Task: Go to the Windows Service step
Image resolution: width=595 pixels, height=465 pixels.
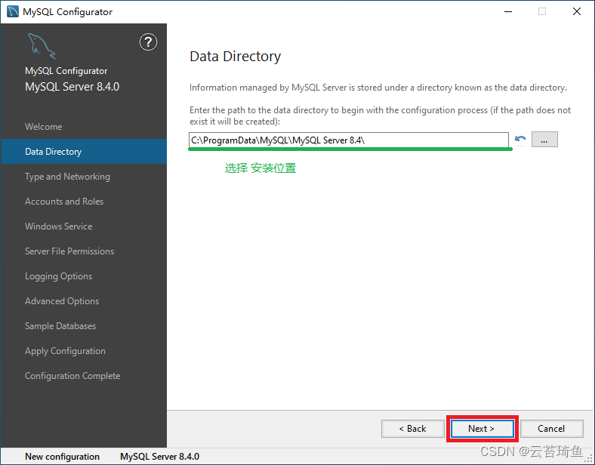Action: (84, 226)
